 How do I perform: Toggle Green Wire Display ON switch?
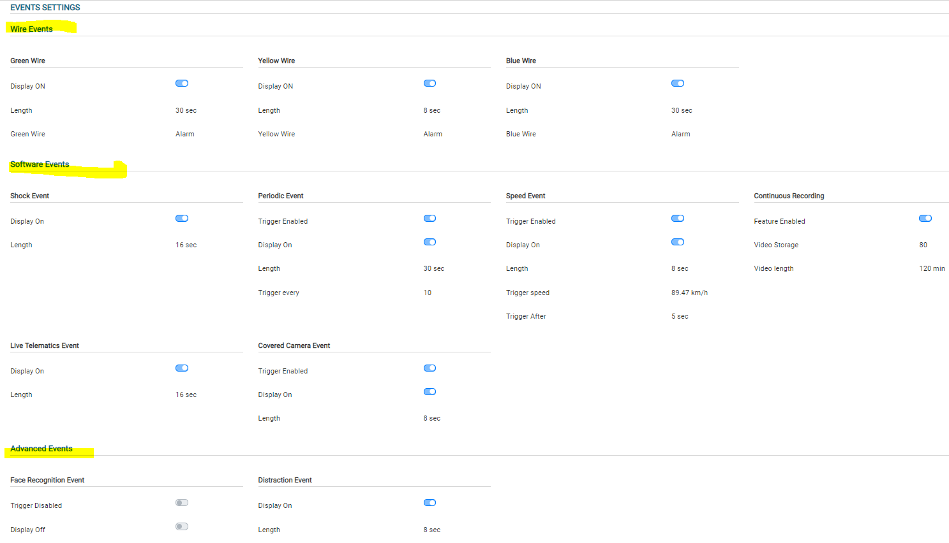[x=182, y=83]
